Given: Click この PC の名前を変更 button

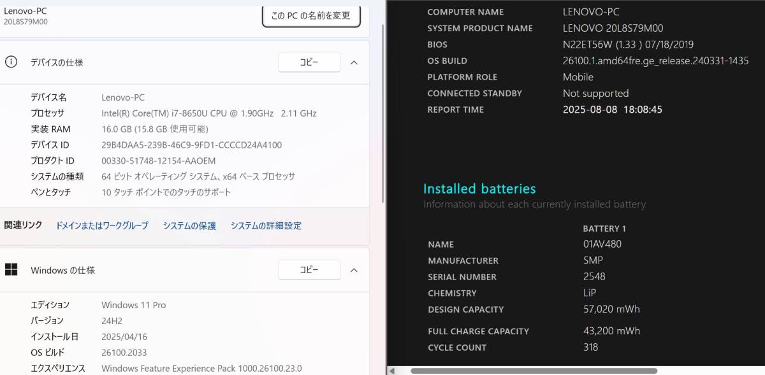Looking at the screenshot, I should (311, 15).
